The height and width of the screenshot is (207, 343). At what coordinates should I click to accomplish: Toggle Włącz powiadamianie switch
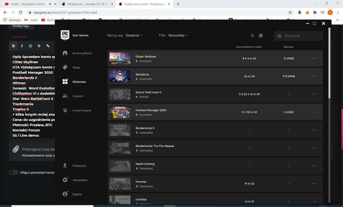click(x=14, y=172)
